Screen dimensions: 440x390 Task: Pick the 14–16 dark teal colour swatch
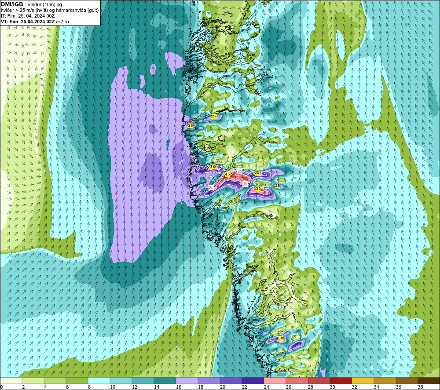click(x=165, y=380)
